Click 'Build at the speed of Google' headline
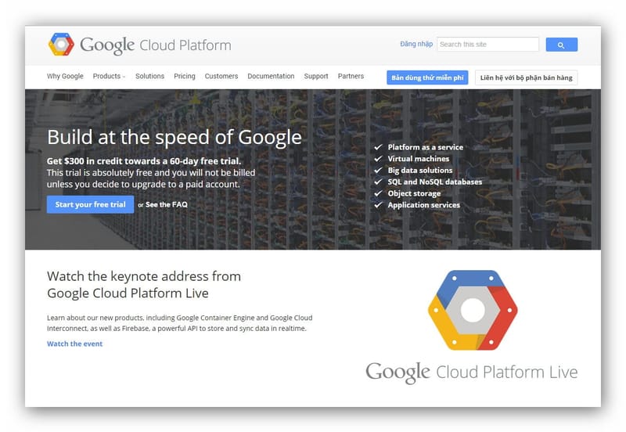 174,137
